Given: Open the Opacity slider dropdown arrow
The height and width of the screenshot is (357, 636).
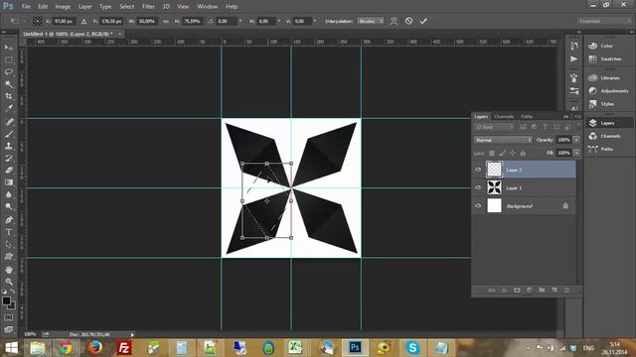Looking at the screenshot, I should coord(576,140).
